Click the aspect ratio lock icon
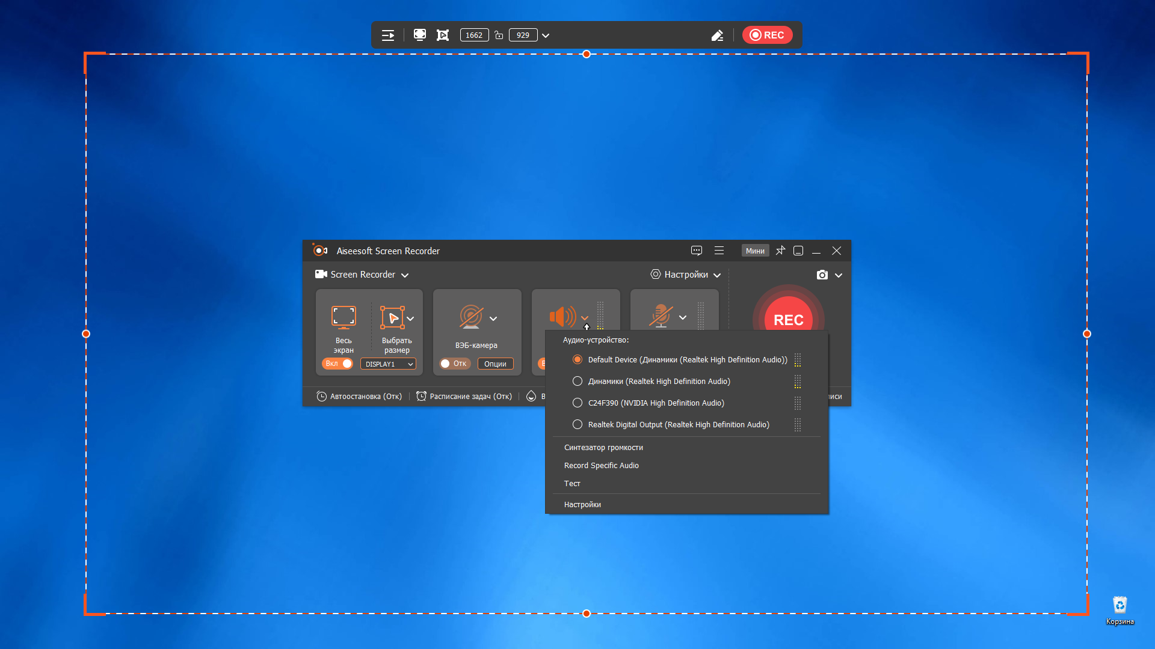Screen dimensions: 1155x649 499,35
